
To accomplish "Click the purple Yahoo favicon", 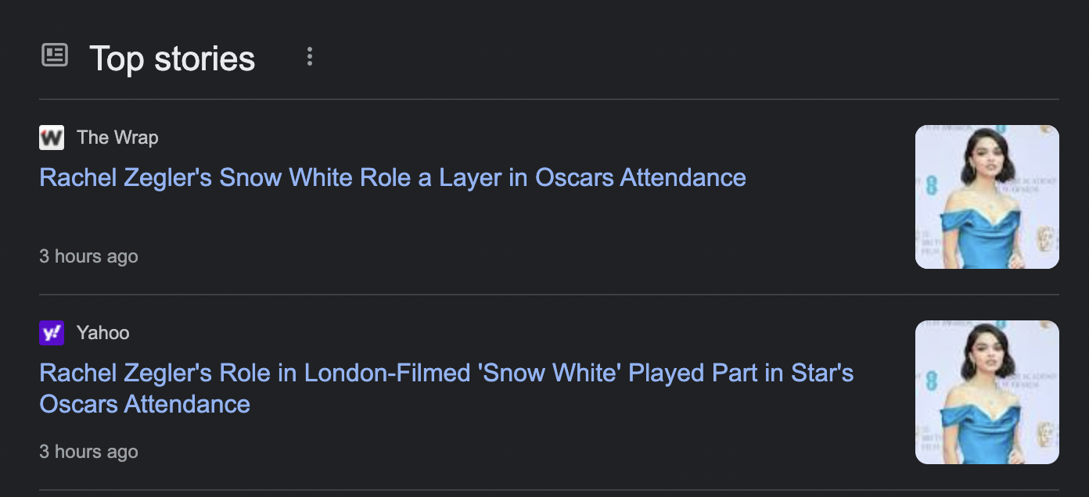I will [52, 333].
